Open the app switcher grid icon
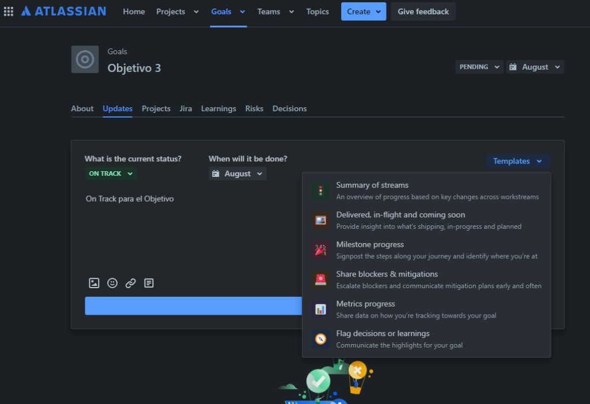The width and height of the screenshot is (590, 404). point(9,12)
